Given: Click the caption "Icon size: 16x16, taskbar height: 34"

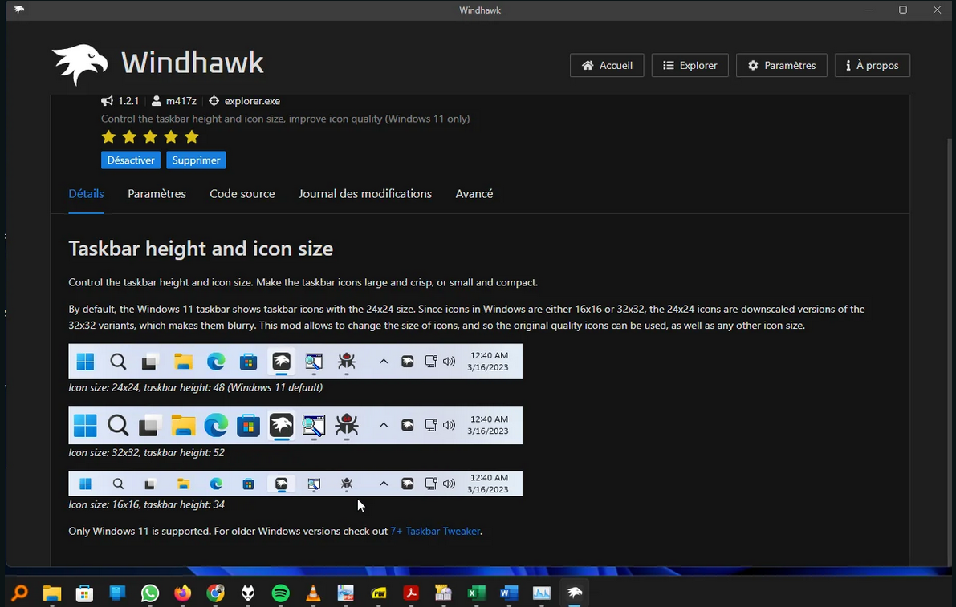Looking at the screenshot, I should (x=146, y=504).
